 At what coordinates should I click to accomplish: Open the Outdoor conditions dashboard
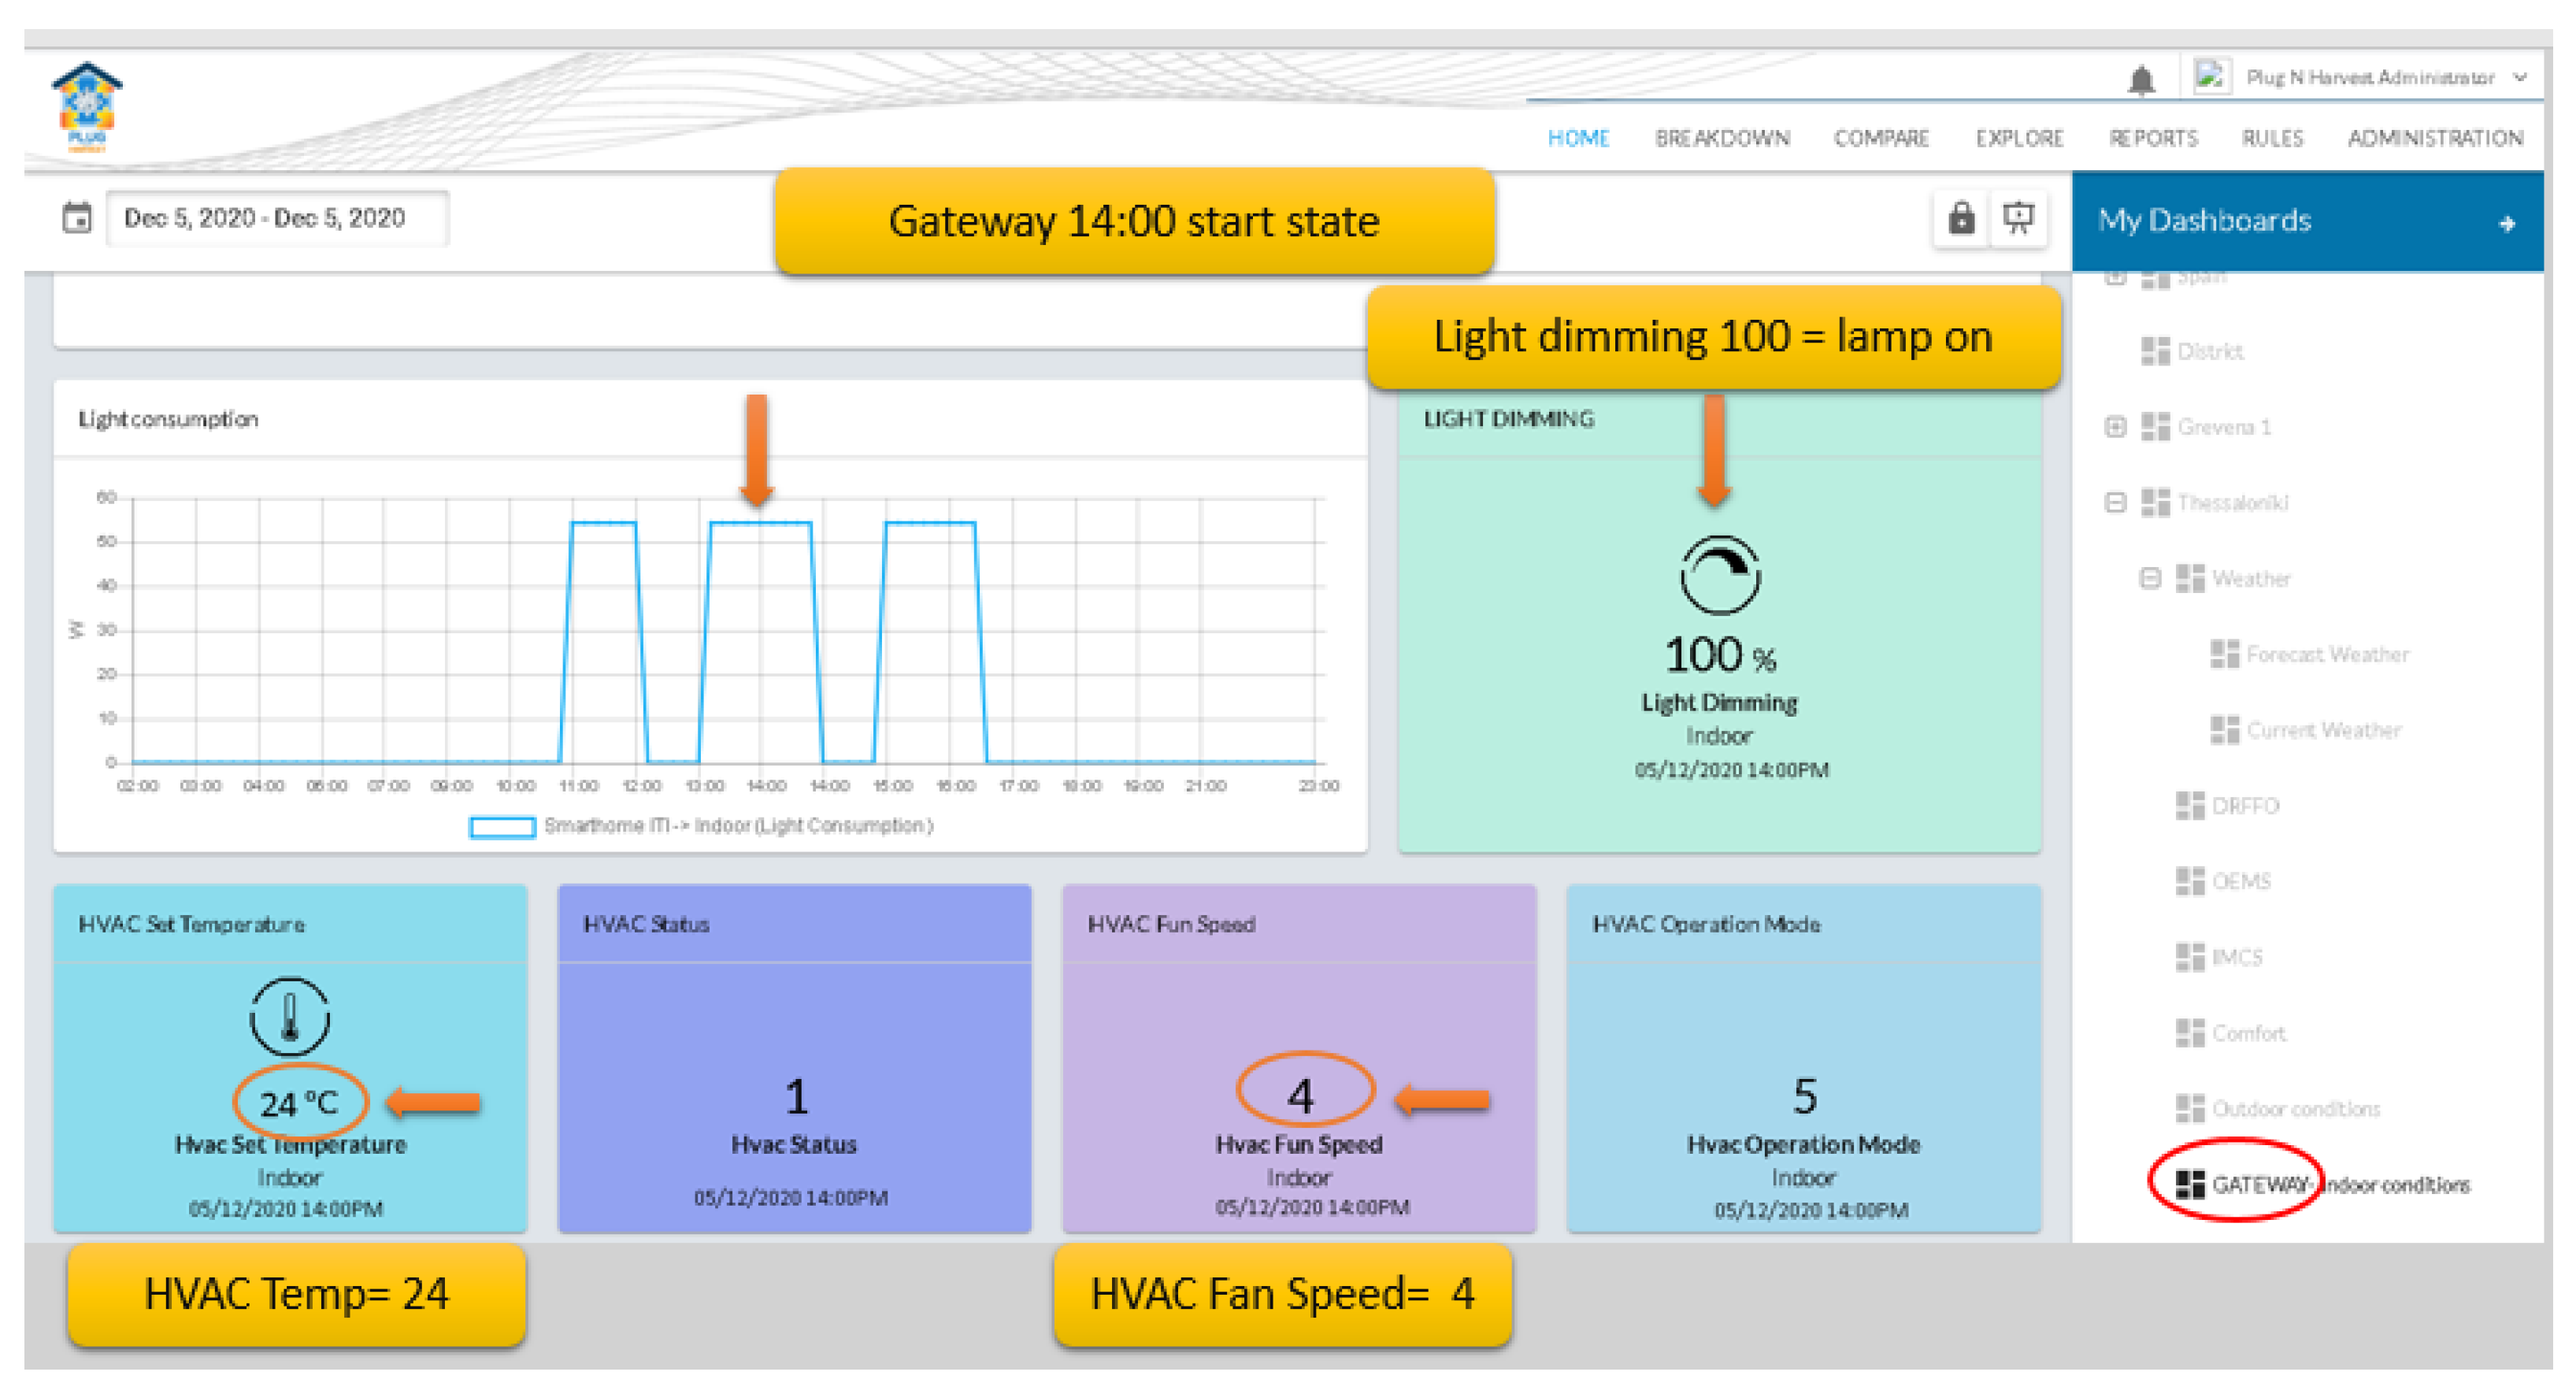(x=2295, y=1108)
